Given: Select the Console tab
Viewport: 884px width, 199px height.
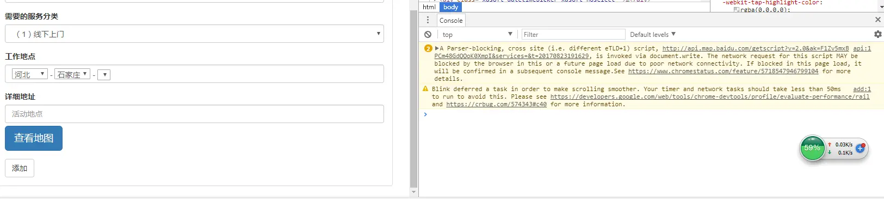Looking at the screenshot, I should pos(451,20).
